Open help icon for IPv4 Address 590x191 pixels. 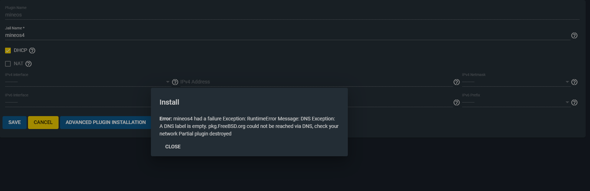(456, 82)
